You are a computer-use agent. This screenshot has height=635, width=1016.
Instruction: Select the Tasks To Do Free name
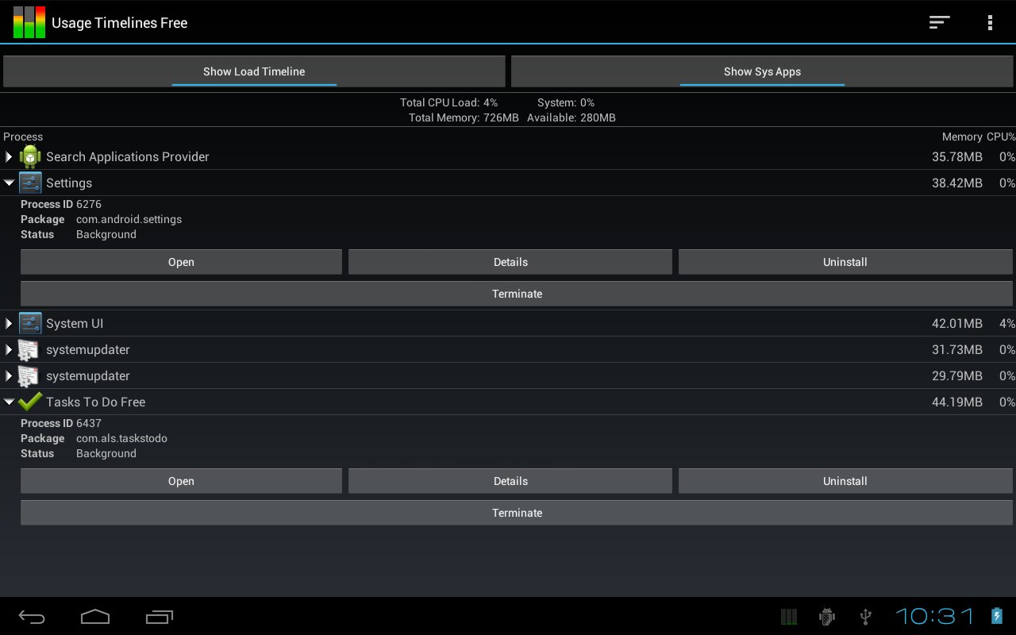click(x=96, y=402)
